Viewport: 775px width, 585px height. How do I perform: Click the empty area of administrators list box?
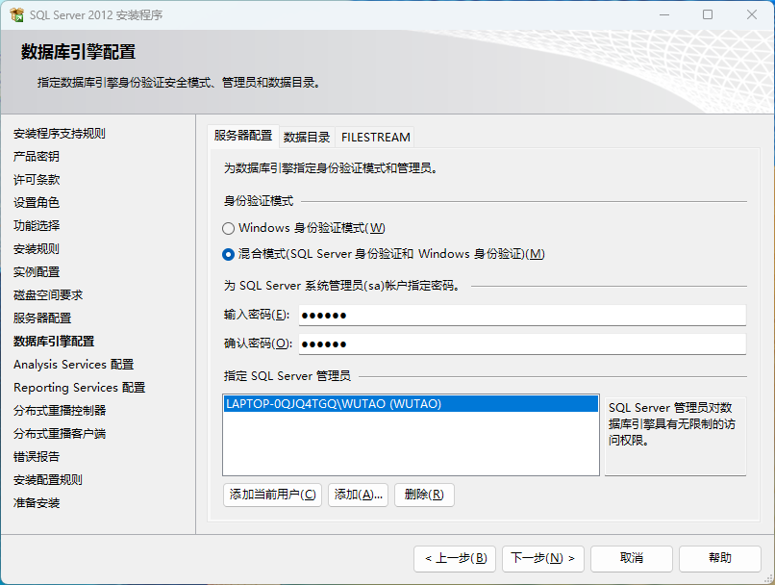[411, 444]
